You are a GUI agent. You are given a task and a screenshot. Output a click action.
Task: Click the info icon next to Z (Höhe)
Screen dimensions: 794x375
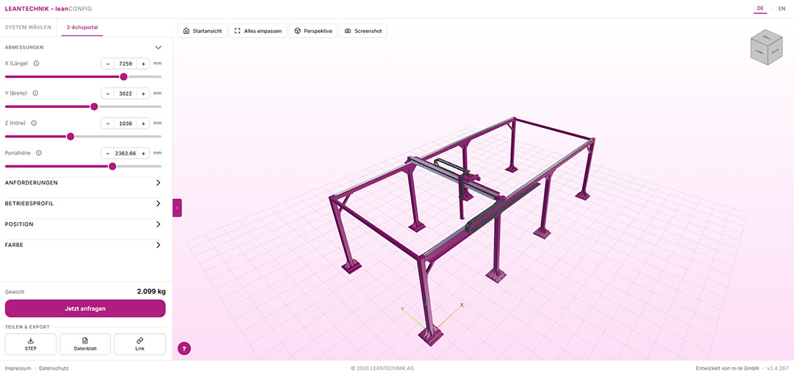tap(34, 123)
